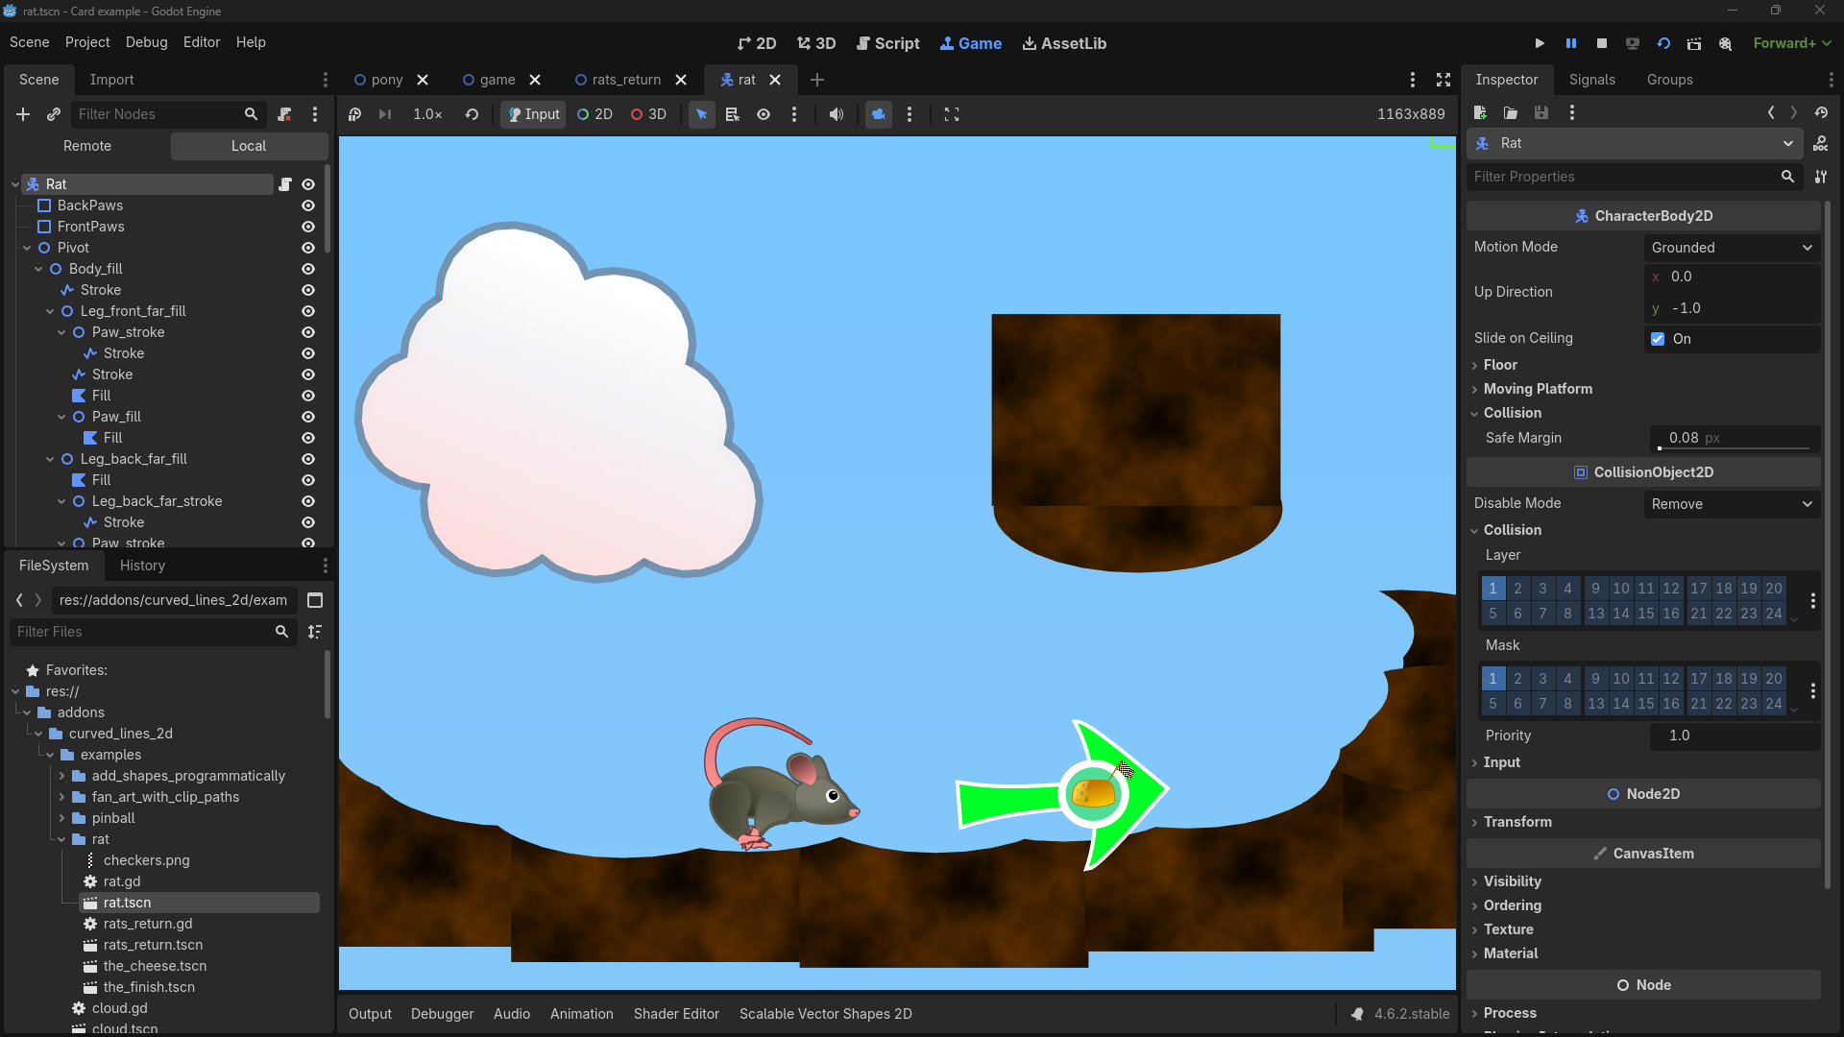Pause the running project
Viewport: 1844px width, 1037px height.
point(1571,43)
